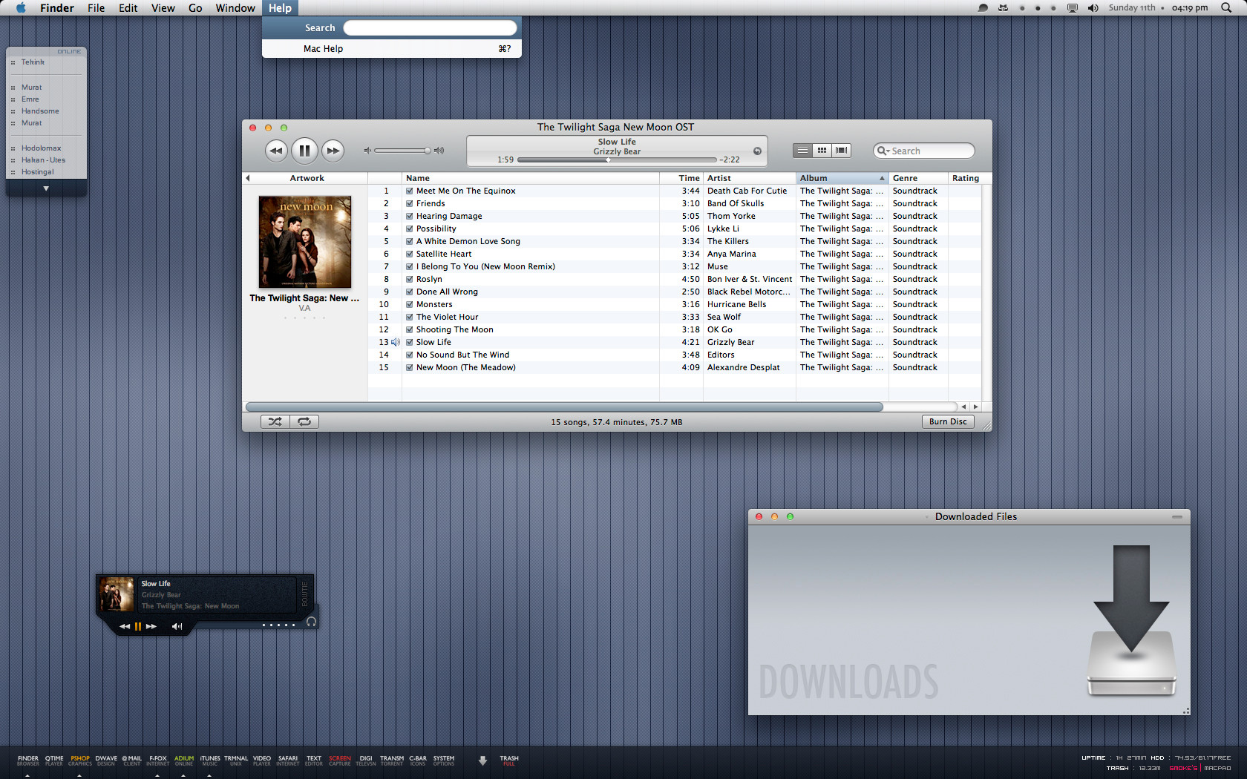Sort songs by the Genre column header
Screen dimensions: 1247x779
click(x=918, y=178)
